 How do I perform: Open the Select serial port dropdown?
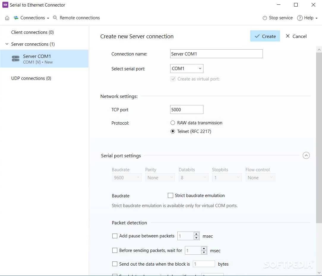point(187,69)
